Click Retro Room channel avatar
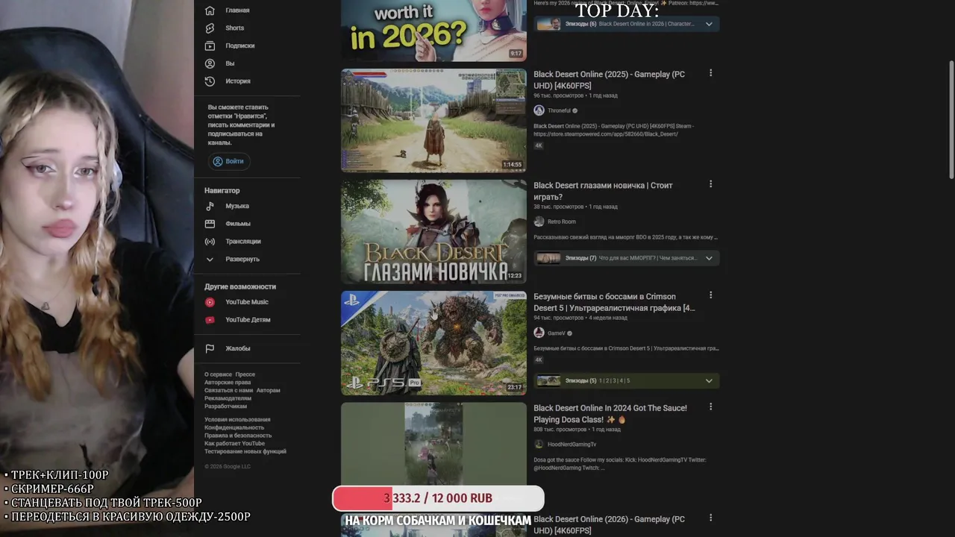 pyautogui.click(x=539, y=222)
